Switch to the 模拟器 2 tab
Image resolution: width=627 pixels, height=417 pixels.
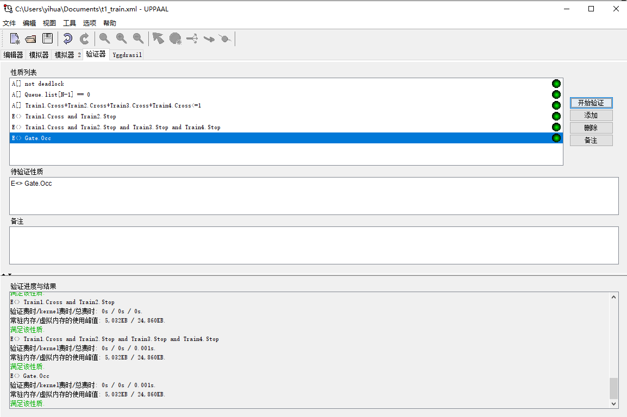(x=67, y=55)
